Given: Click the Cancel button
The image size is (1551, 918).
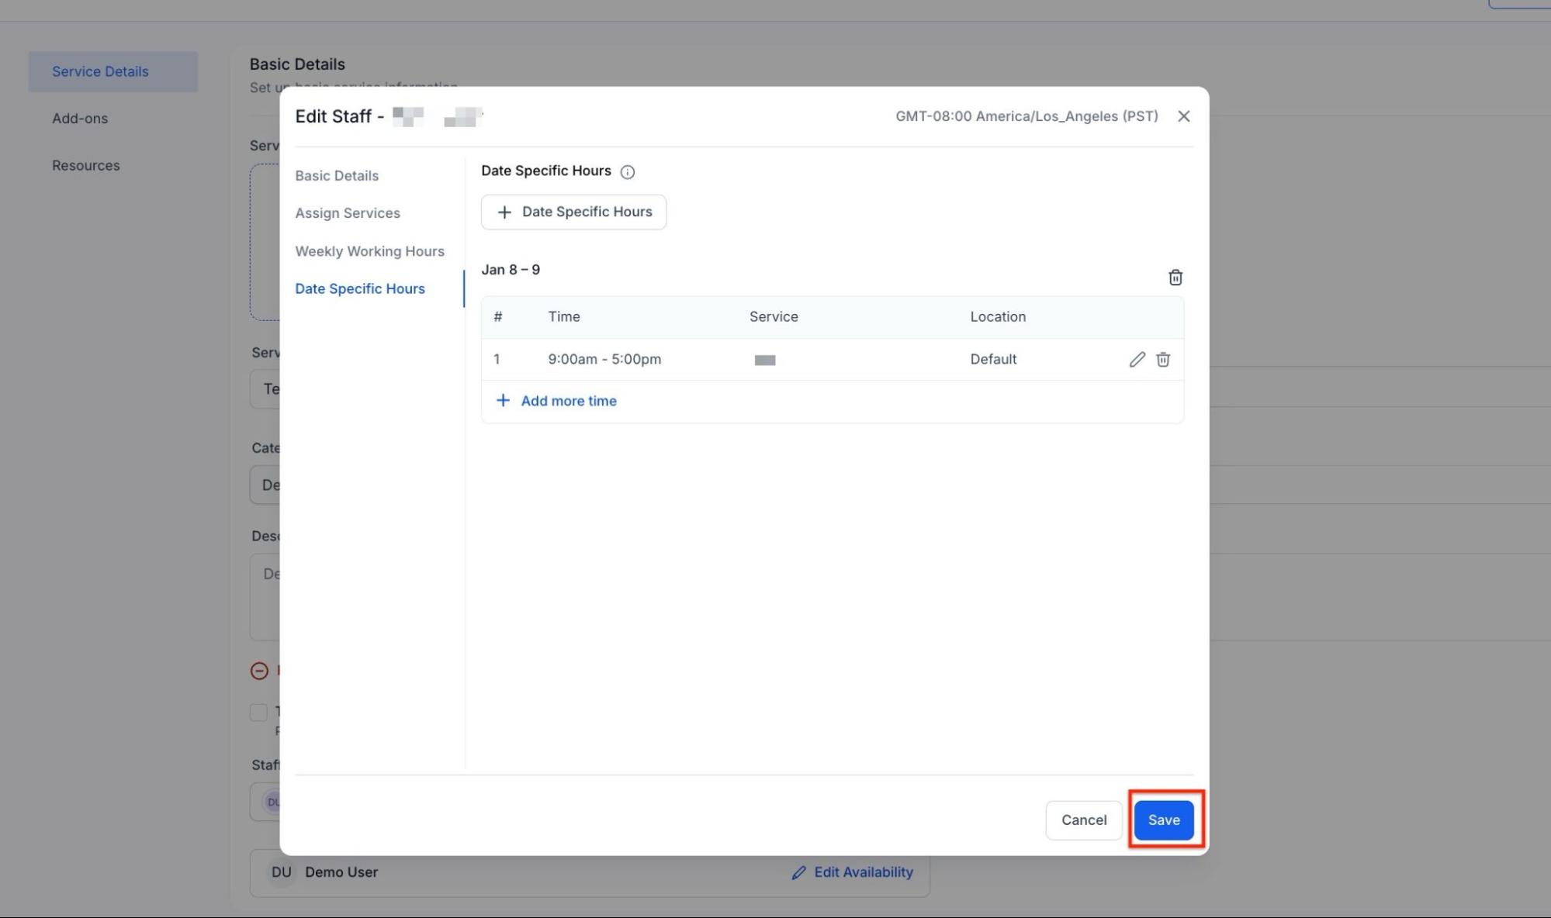Looking at the screenshot, I should pos(1083,820).
